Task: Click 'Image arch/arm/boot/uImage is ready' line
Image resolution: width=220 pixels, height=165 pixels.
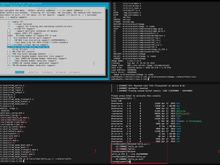Action: (133, 75)
